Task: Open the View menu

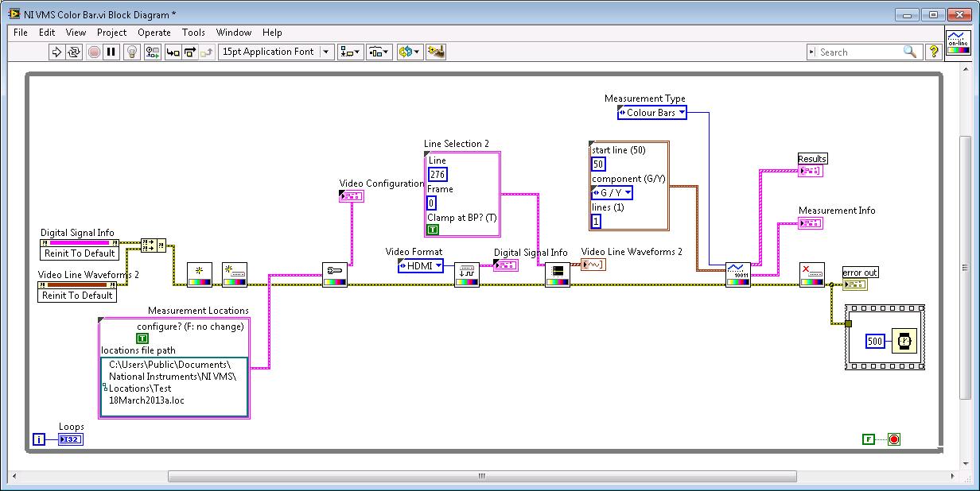Action: pyautogui.click(x=76, y=33)
